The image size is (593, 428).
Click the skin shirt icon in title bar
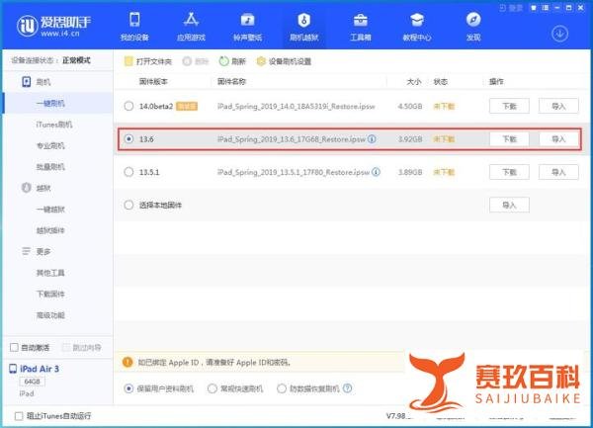(x=534, y=8)
